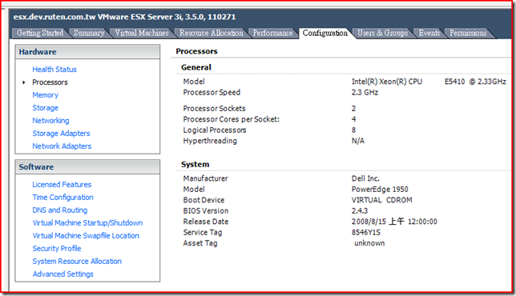Screen dimensions: 516x296
Task: Open Virtual Machine Startup/Shutdown settings
Action: pyautogui.click(x=87, y=223)
